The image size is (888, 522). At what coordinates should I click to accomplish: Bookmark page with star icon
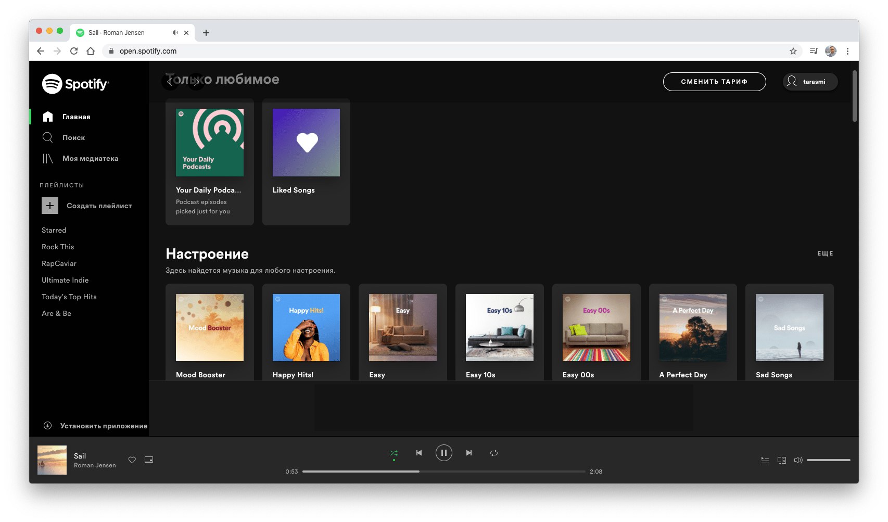[793, 51]
